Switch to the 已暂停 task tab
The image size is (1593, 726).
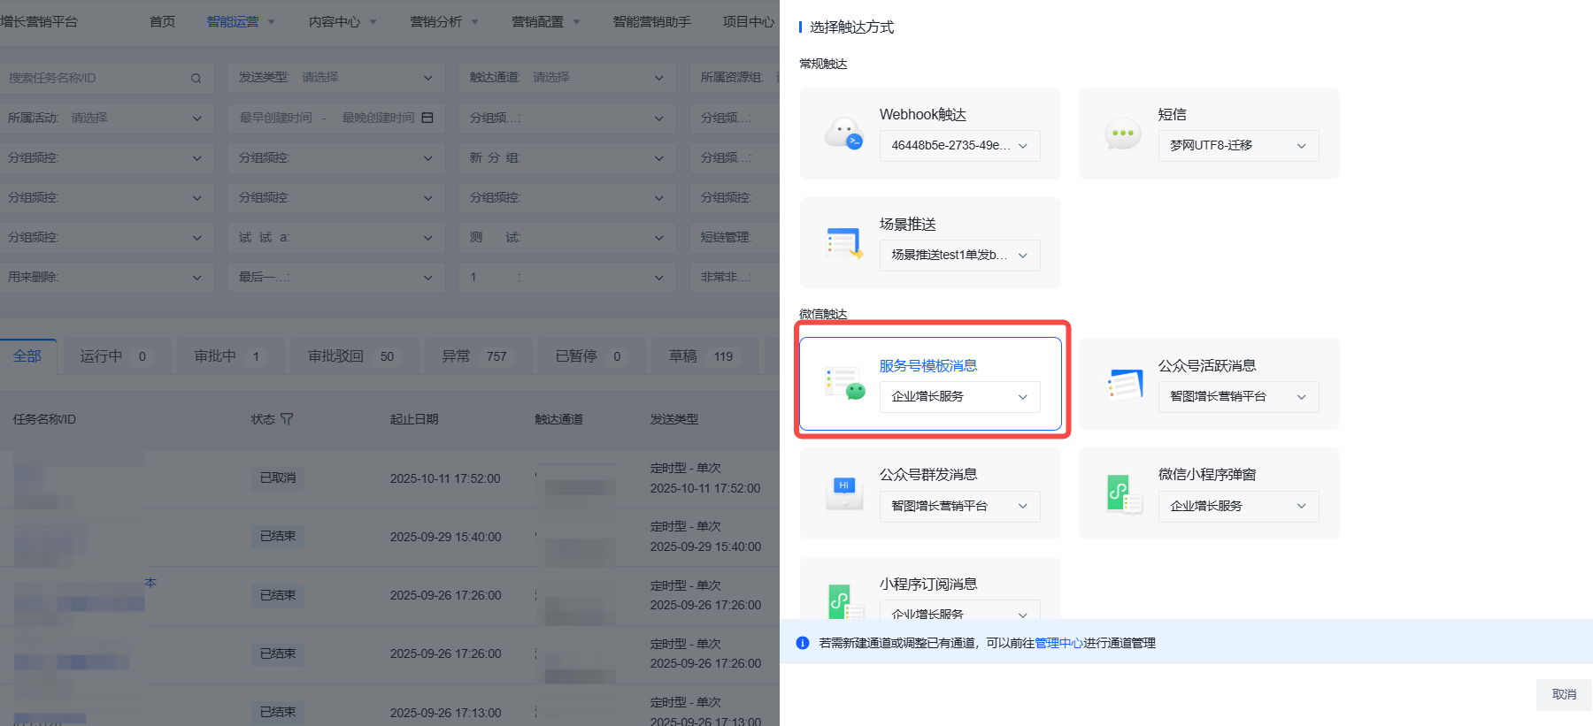(590, 356)
